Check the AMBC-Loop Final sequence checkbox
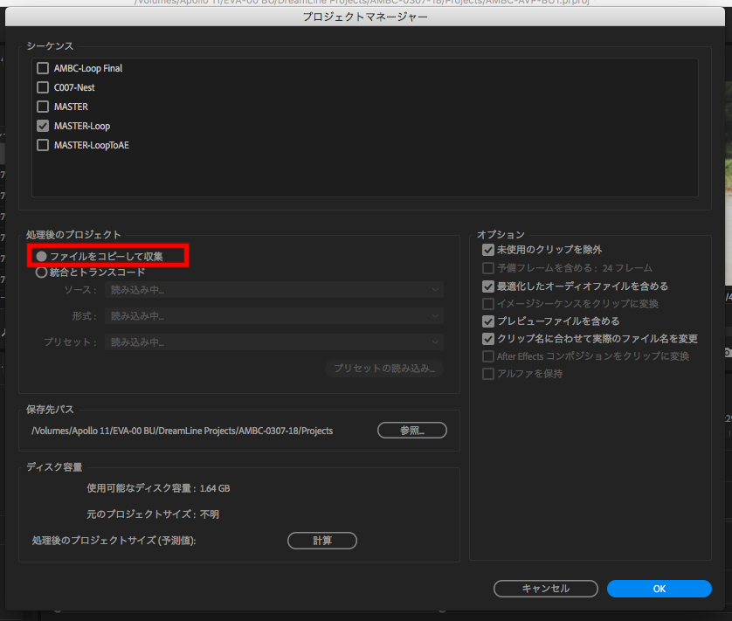This screenshot has height=621, width=732. pyautogui.click(x=43, y=68)
